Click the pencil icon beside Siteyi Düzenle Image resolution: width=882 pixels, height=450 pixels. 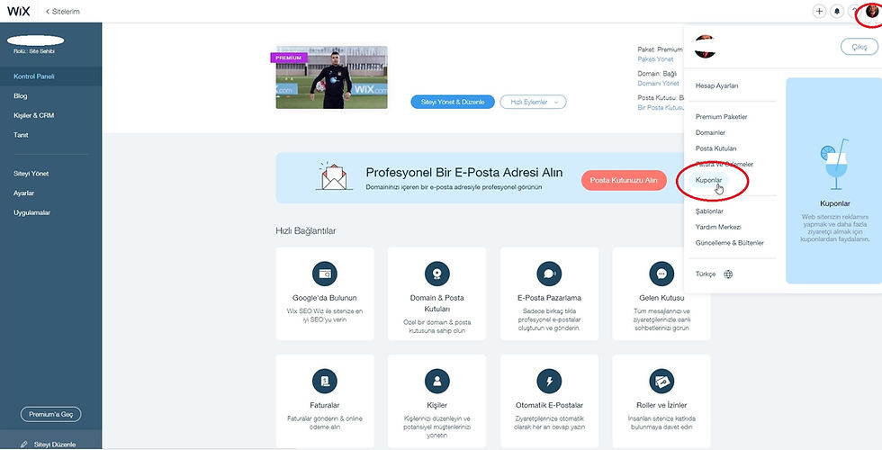tap(23, 444)
